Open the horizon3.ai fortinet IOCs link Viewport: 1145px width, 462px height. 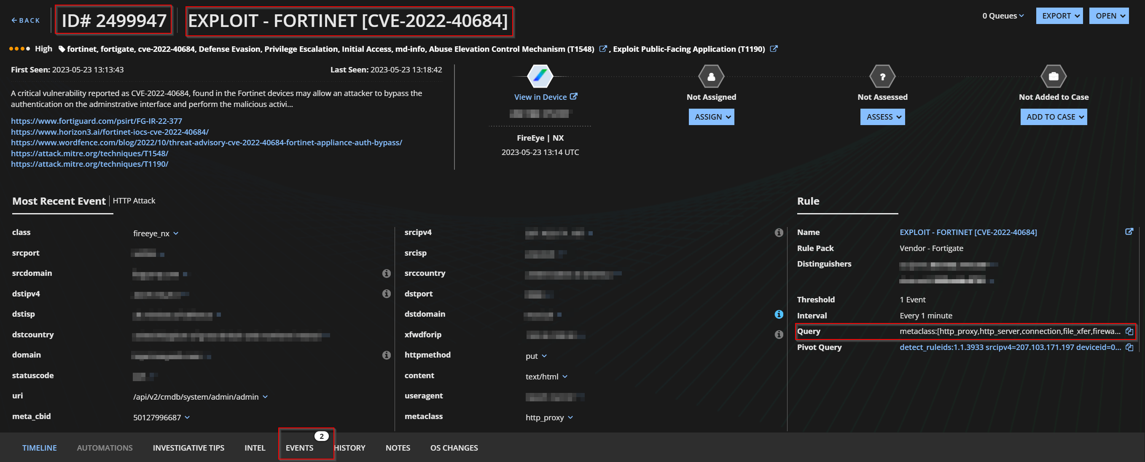point(110,132)
